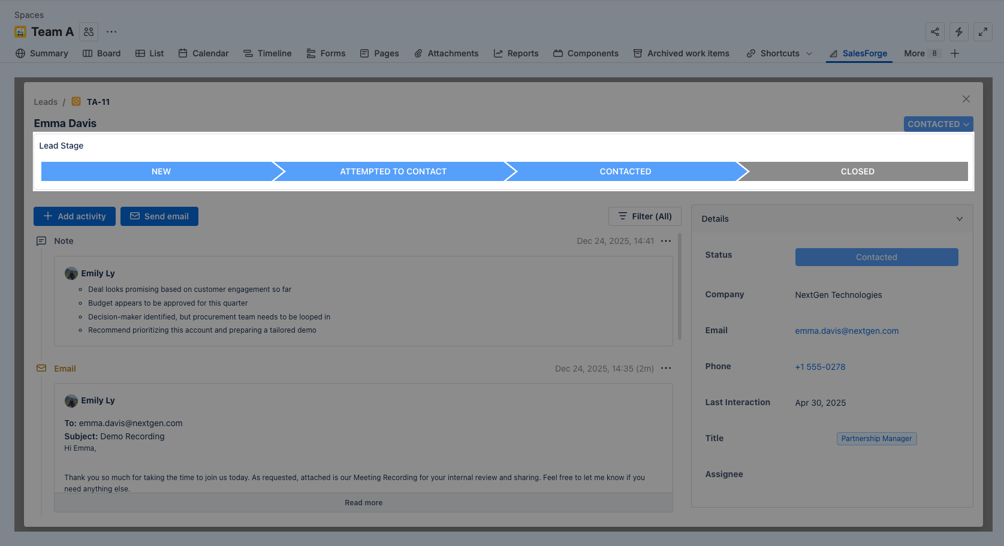Click the emma.davis@nextgen.com email link

[846, 331]
